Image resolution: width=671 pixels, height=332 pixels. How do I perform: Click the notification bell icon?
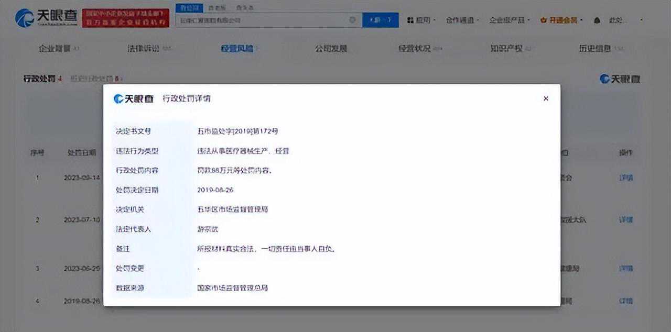click(x=597, y=20)
